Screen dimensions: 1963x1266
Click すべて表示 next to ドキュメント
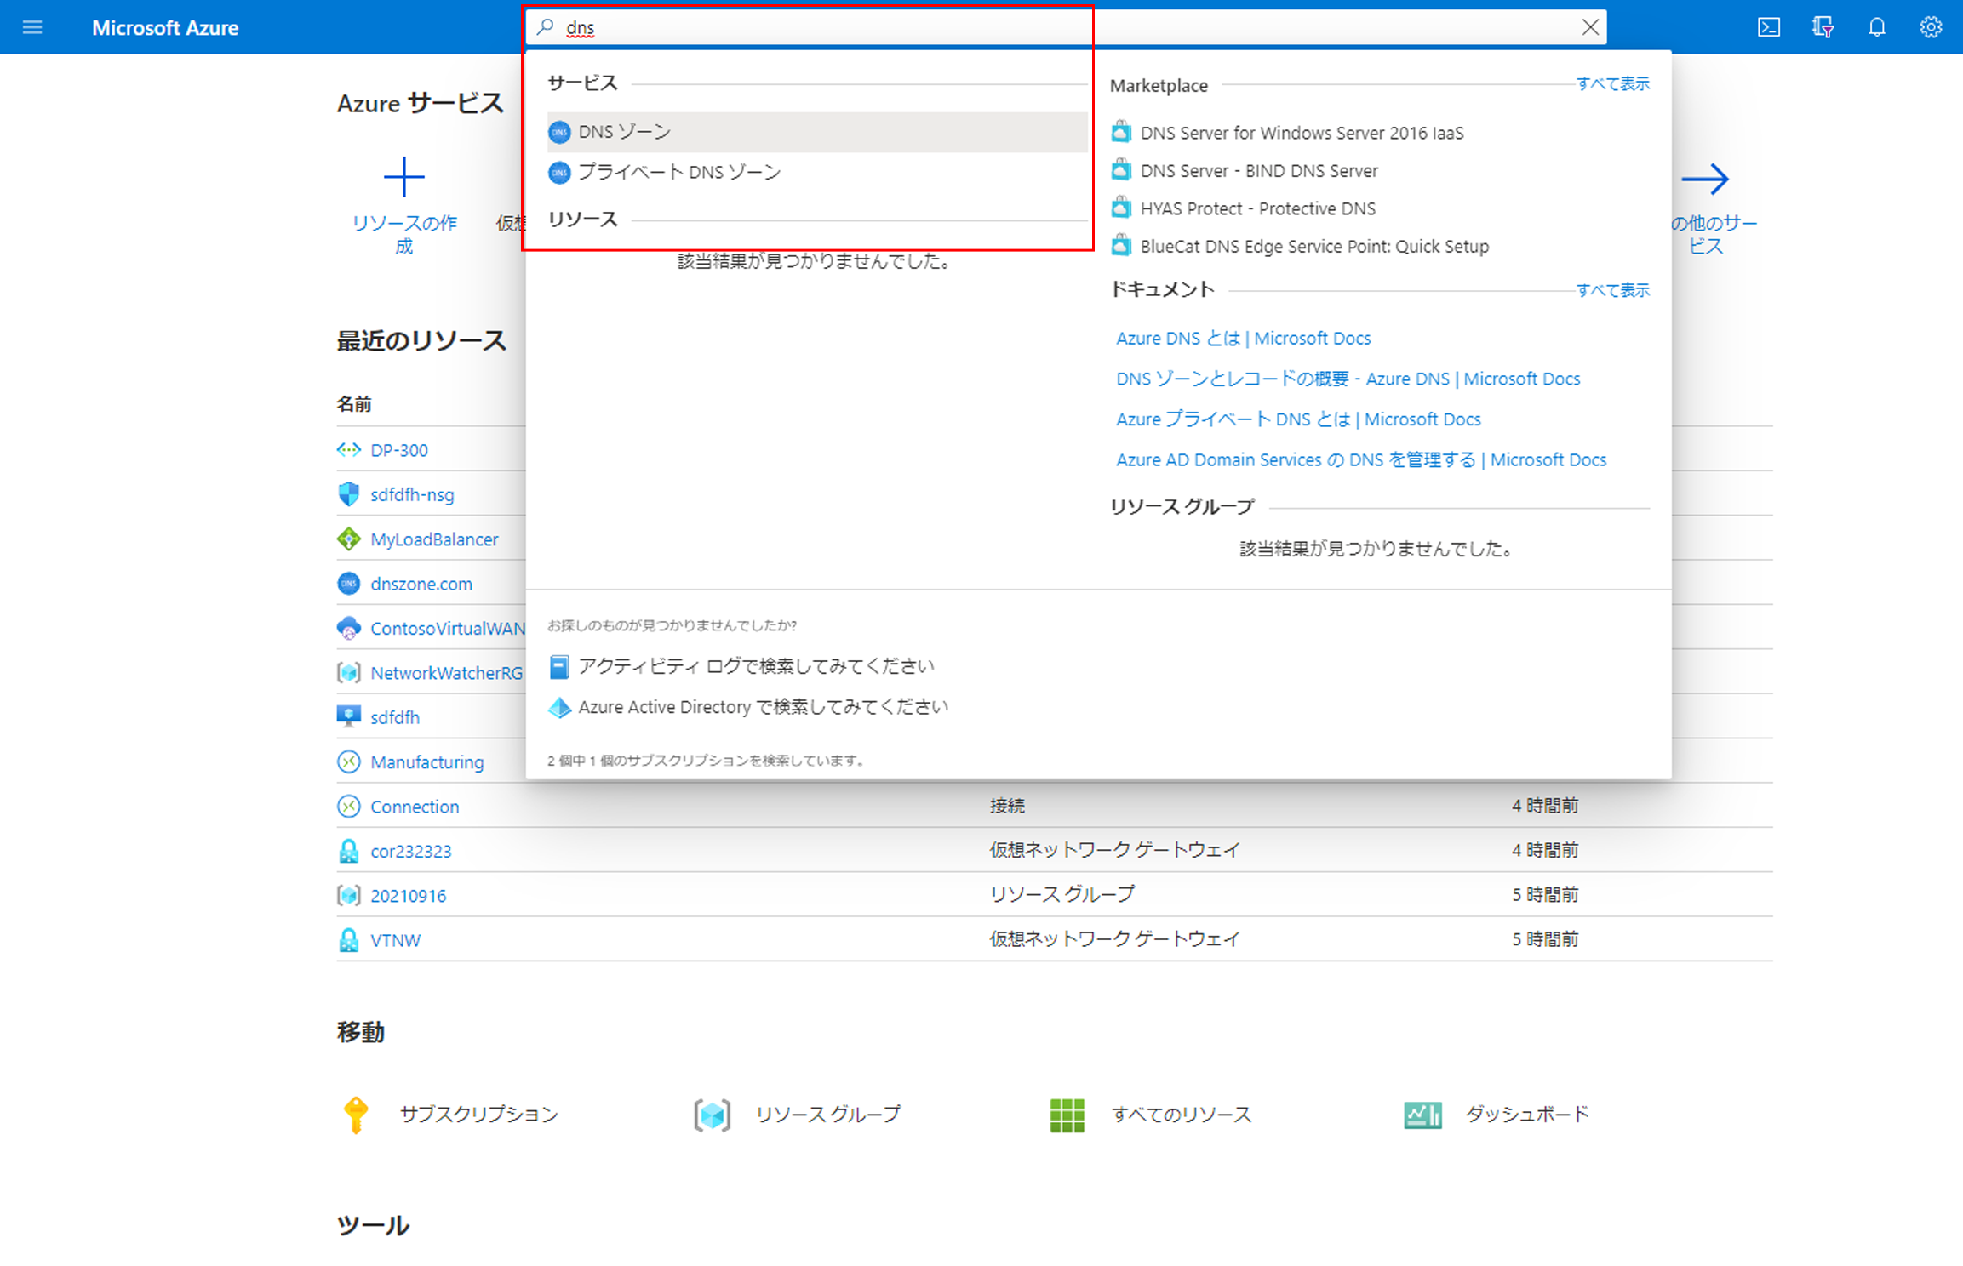(1612, 290)
